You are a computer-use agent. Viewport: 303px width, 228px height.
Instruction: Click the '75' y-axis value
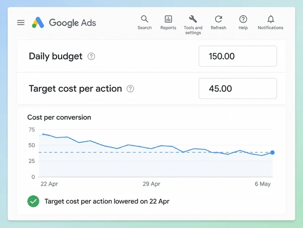(32, 130)
